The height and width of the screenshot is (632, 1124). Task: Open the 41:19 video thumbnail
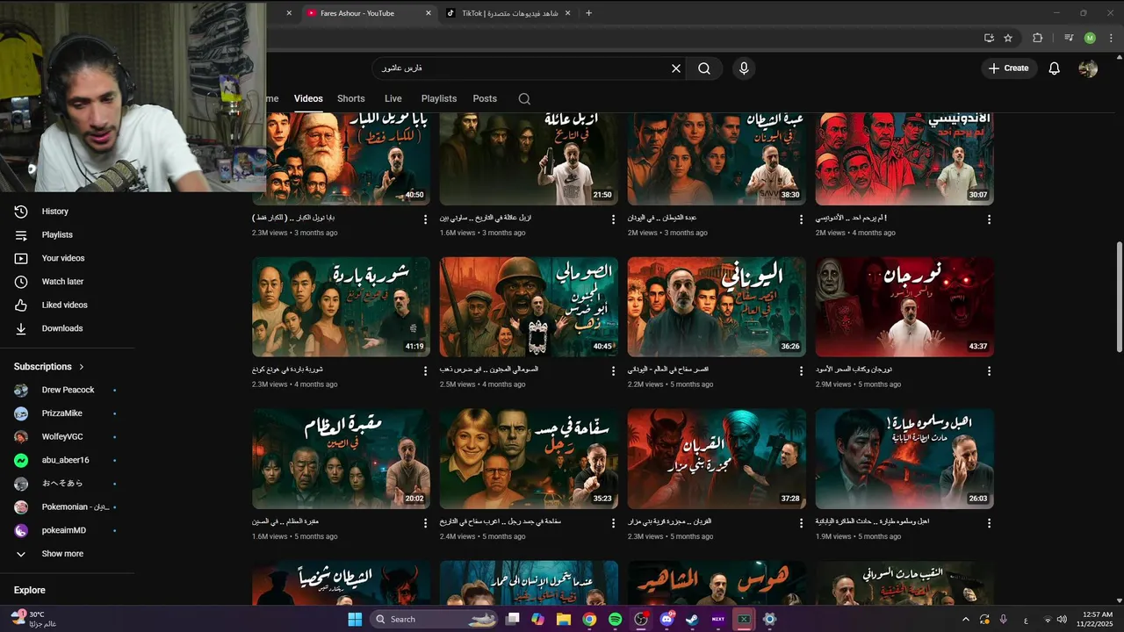342,307
